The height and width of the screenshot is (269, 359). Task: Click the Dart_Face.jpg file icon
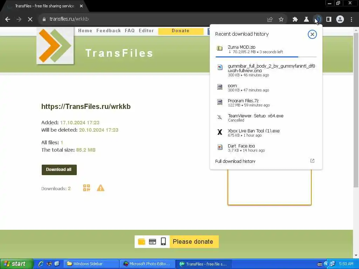[x=220, y=147]
